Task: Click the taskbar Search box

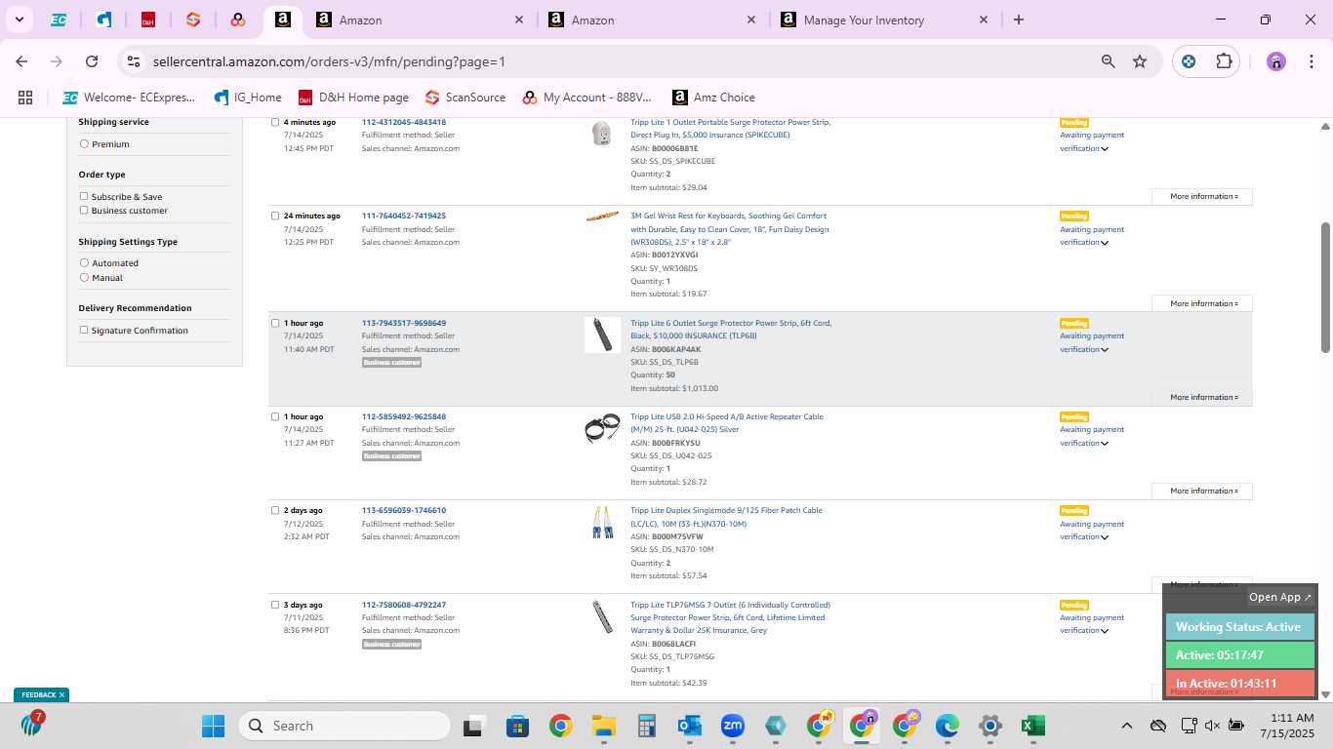Action: [345, 726]
